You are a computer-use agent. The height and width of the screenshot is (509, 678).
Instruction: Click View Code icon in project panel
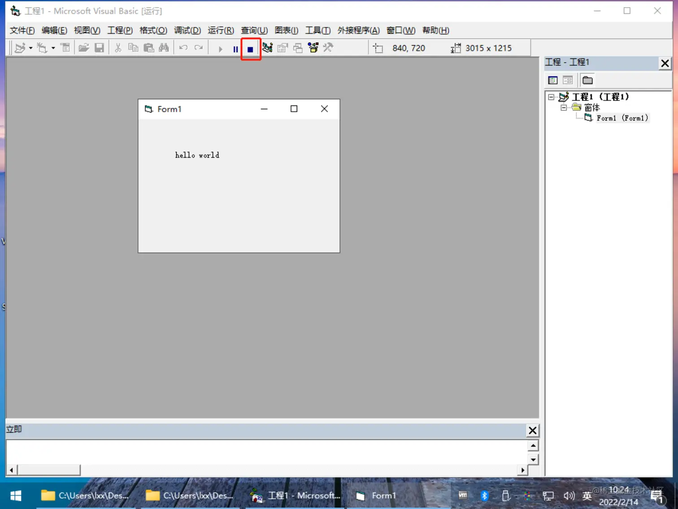[x=552, y=80]
